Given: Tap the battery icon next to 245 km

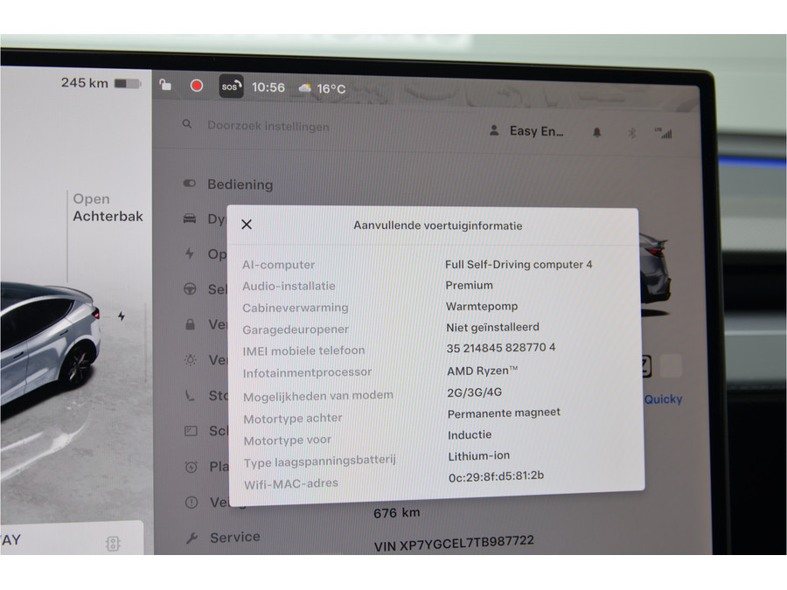Looking at the screenshot, I should pos(128,83).
